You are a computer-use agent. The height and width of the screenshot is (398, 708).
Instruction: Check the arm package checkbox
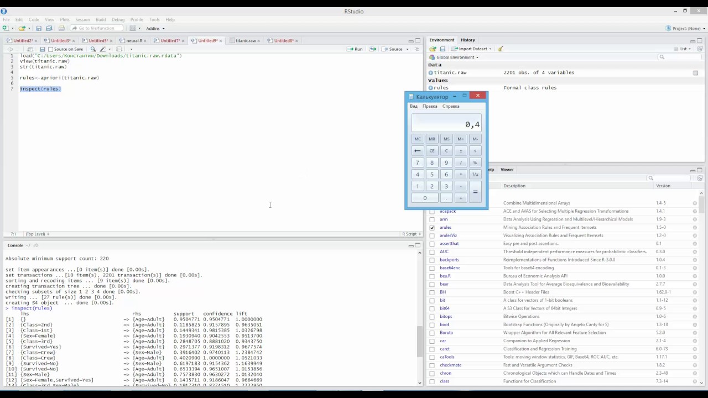[432, 219]
